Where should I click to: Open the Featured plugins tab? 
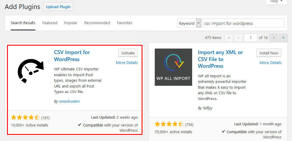click(50, 23)
